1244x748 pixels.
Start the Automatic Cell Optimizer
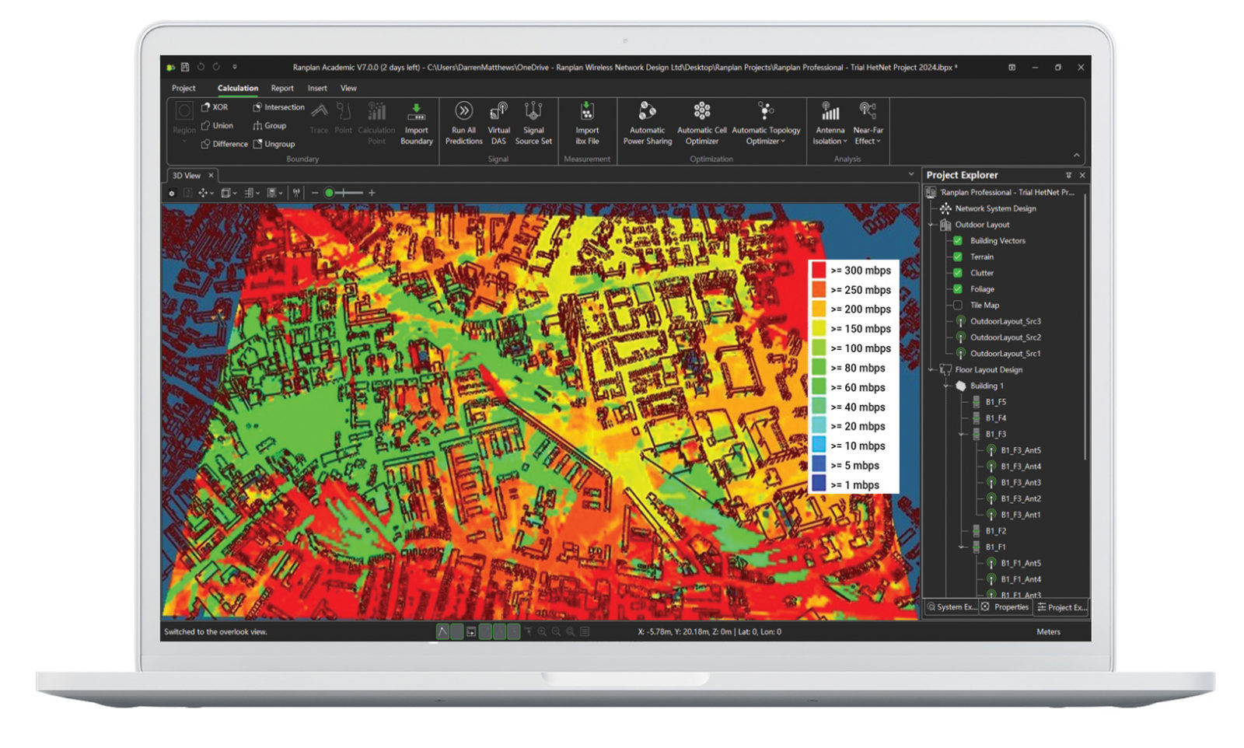tap(702, 112)
